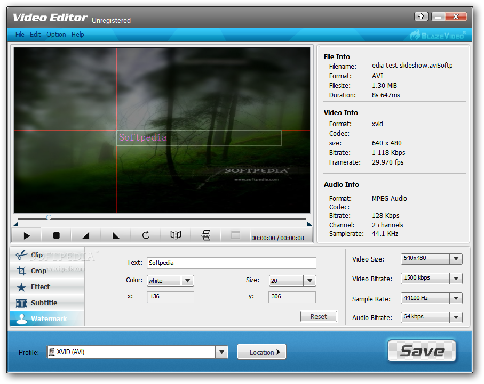Screen dimensions: 484x384
Task: Set the clip start marker
Action: pyautogui.click(x=86, y=236)
